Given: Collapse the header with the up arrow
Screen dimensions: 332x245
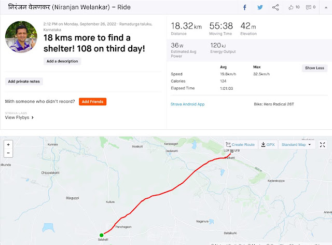Looking at the screenshot, I should 326,7.
